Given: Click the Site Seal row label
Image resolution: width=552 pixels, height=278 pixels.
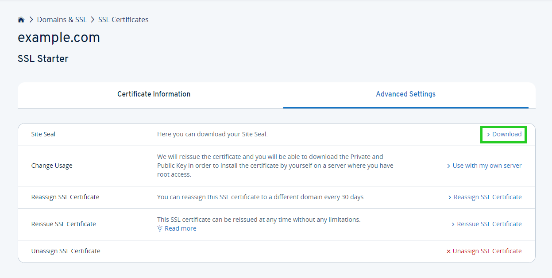Looking at the screenshot, I should pyautogui.click(x=43, y=134).
